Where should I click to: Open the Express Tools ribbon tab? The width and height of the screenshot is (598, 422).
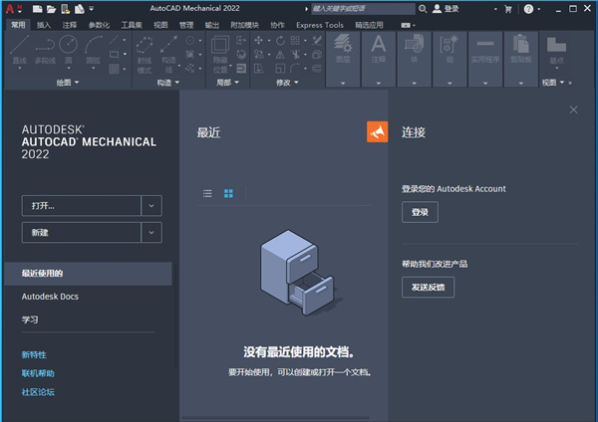319,24
